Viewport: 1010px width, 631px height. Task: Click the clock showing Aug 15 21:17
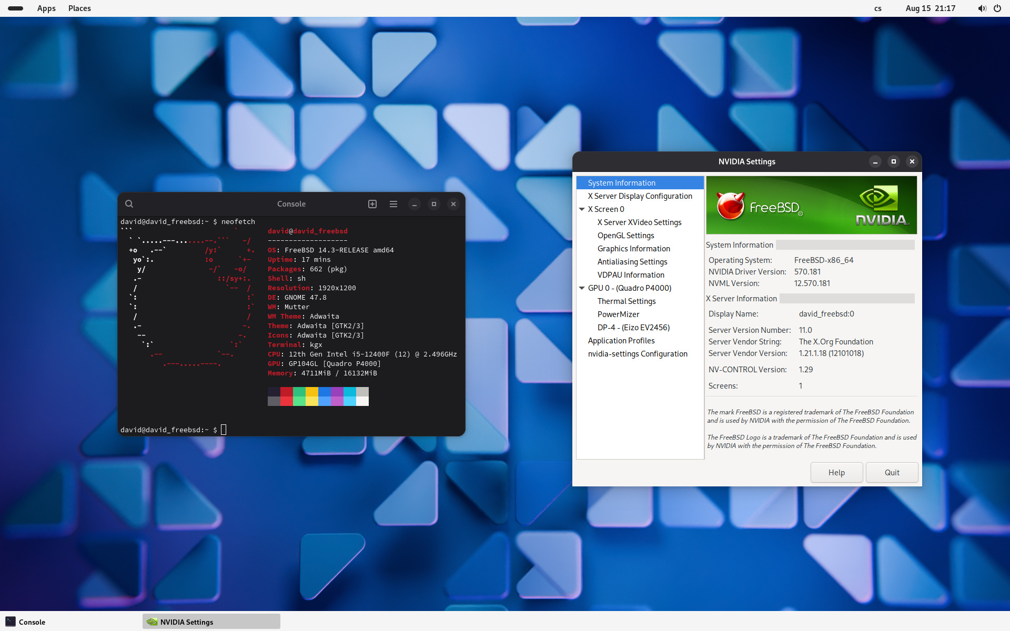pyautogui.click(x=930, y=8)
